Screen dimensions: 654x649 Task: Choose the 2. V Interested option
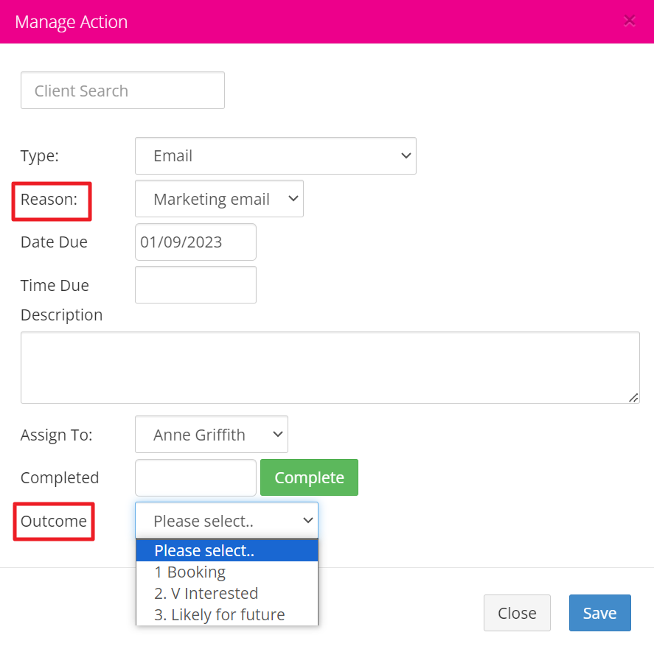[x=205, y=593]
